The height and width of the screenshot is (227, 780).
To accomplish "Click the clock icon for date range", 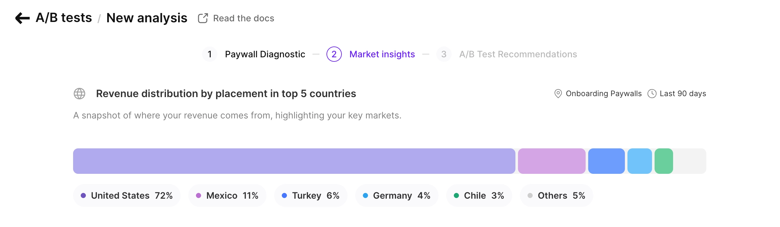I will (652, 94).
